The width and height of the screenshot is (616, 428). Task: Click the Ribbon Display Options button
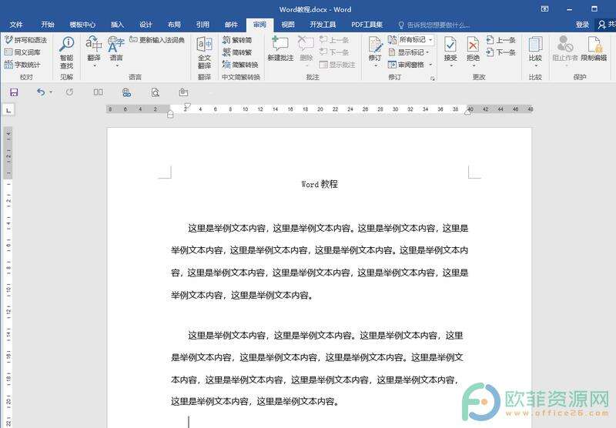click(x=544, y=8)
